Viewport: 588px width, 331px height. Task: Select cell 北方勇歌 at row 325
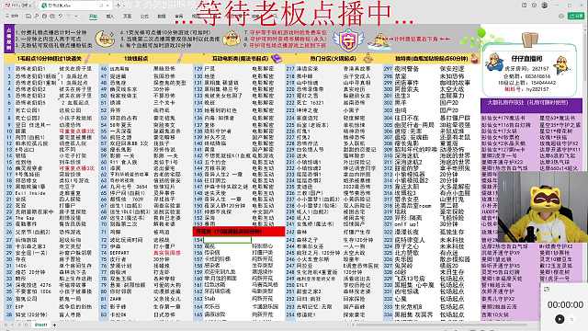(x=405, y=253)
